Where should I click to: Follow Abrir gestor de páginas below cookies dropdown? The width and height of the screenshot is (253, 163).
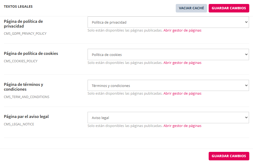click(182, 63)
